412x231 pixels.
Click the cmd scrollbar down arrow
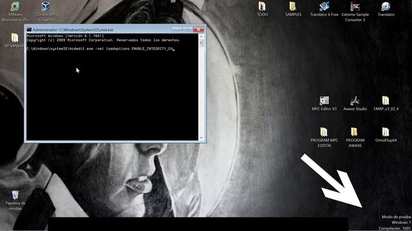click(x=201, y=138)
